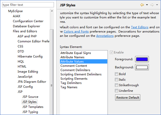Viewport: 161px width, 115px height.
Task: Open JSF Config preferences
Action: coord(25,86)
